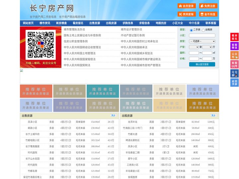Open the 中华人民共和国继承法 link
Viewport: 239px width, 179px height.
pos(134,47)
